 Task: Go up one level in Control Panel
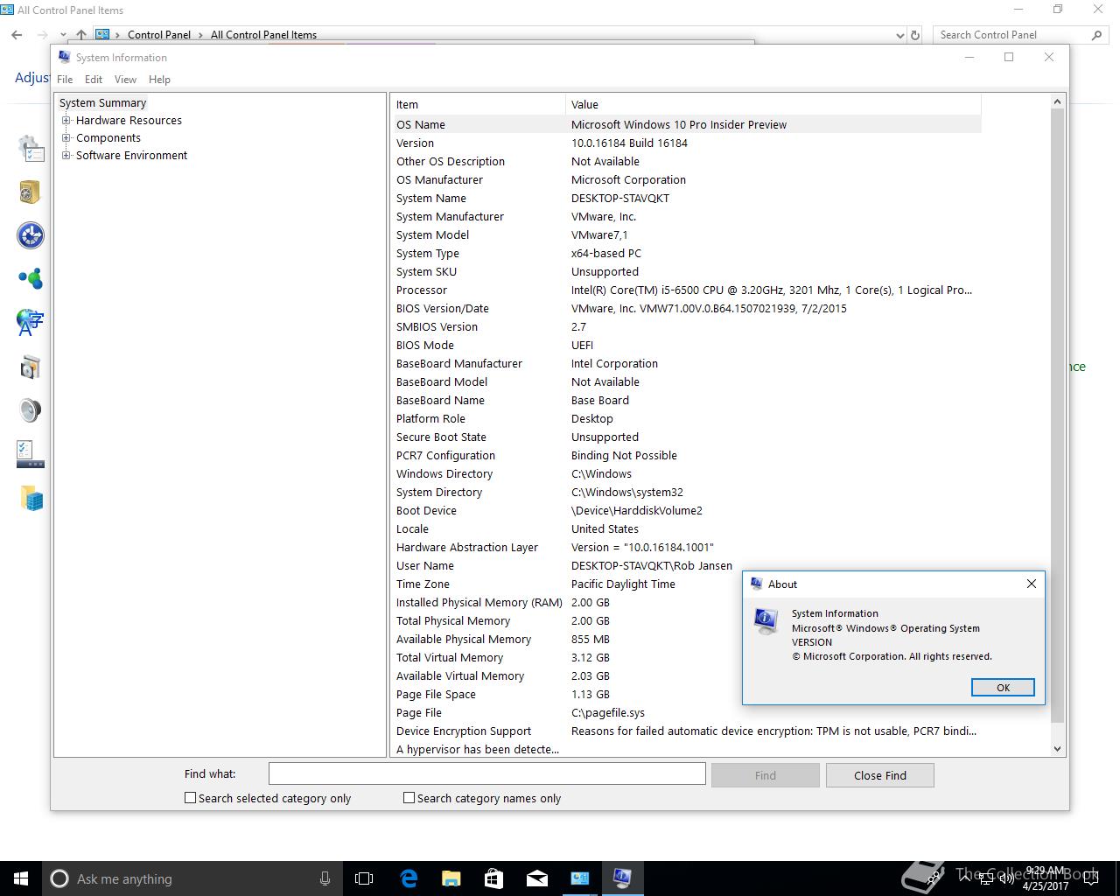coord(80,35)
